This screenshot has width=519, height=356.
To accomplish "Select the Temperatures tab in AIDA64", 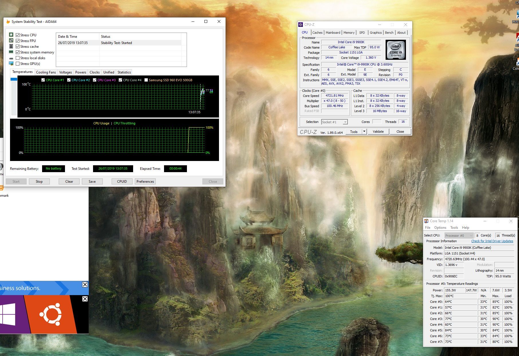I will [x=22, y=72].
